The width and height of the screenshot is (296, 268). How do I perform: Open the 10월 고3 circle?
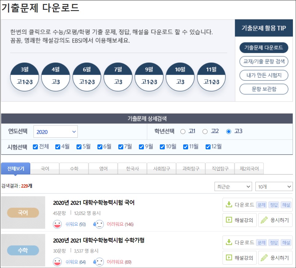coord(180,77)
